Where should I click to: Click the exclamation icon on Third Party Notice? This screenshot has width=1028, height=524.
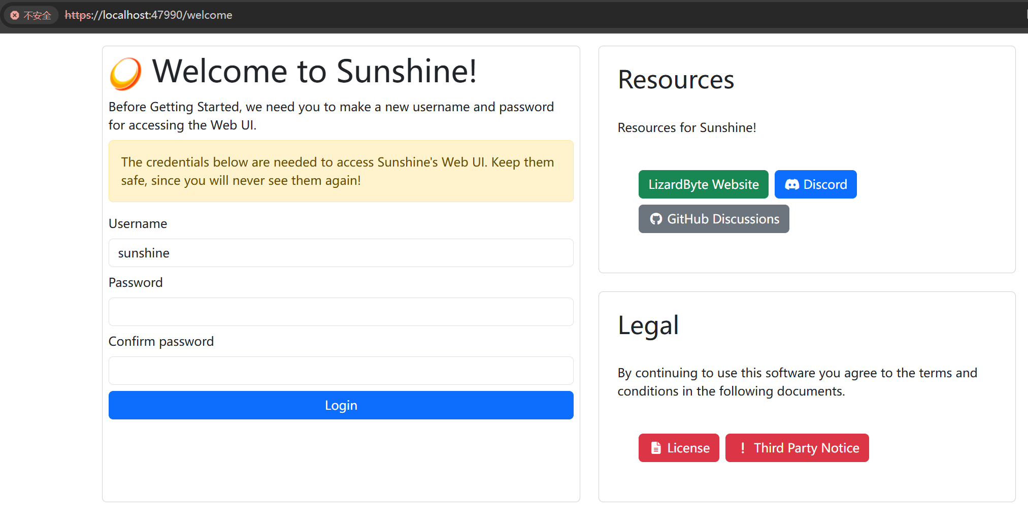pyautogui.click(x=743, y=448)
